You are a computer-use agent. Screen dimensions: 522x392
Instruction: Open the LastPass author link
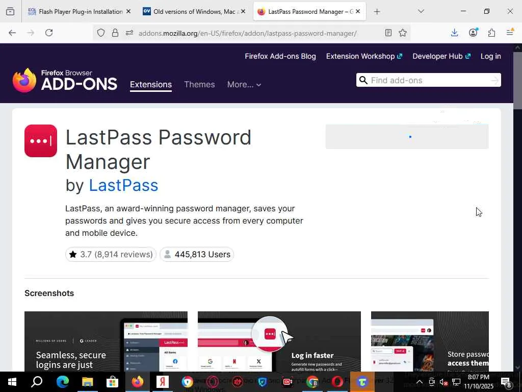(x=123, y=185)
